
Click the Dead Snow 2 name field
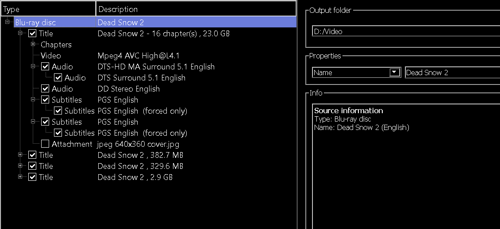(452, 73)
